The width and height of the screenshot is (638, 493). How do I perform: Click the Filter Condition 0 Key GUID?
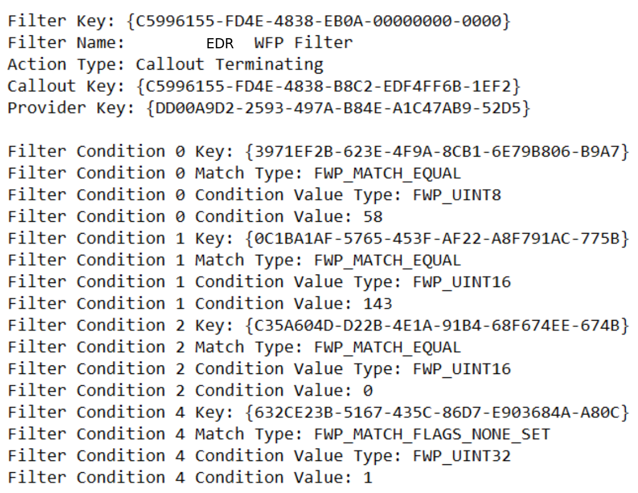[x=437, y=152]
